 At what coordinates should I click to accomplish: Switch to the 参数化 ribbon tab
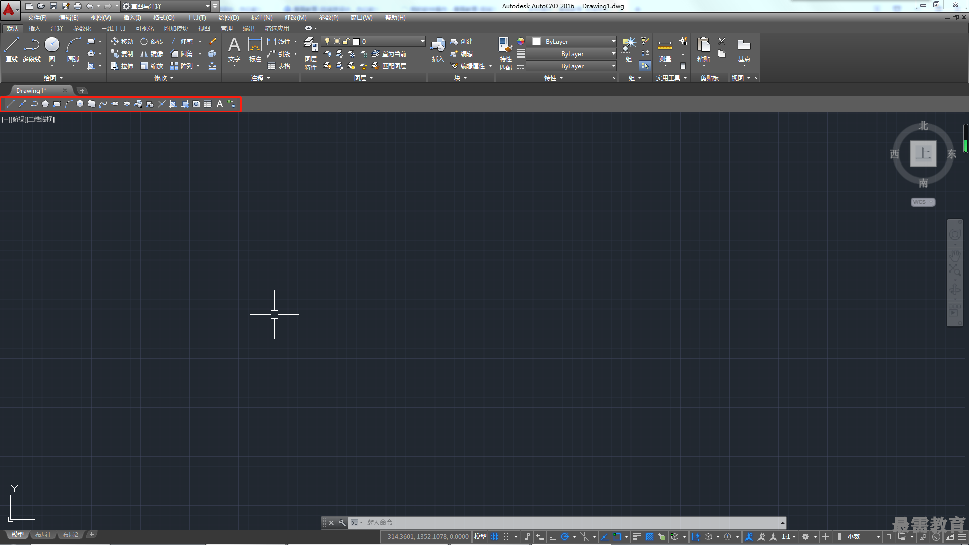[x=82, y=29]
